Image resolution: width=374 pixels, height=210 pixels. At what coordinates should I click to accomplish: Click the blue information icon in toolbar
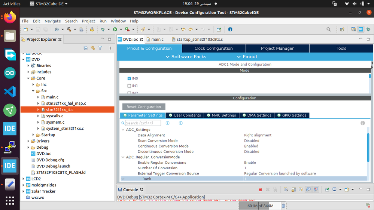pos(230,29)
